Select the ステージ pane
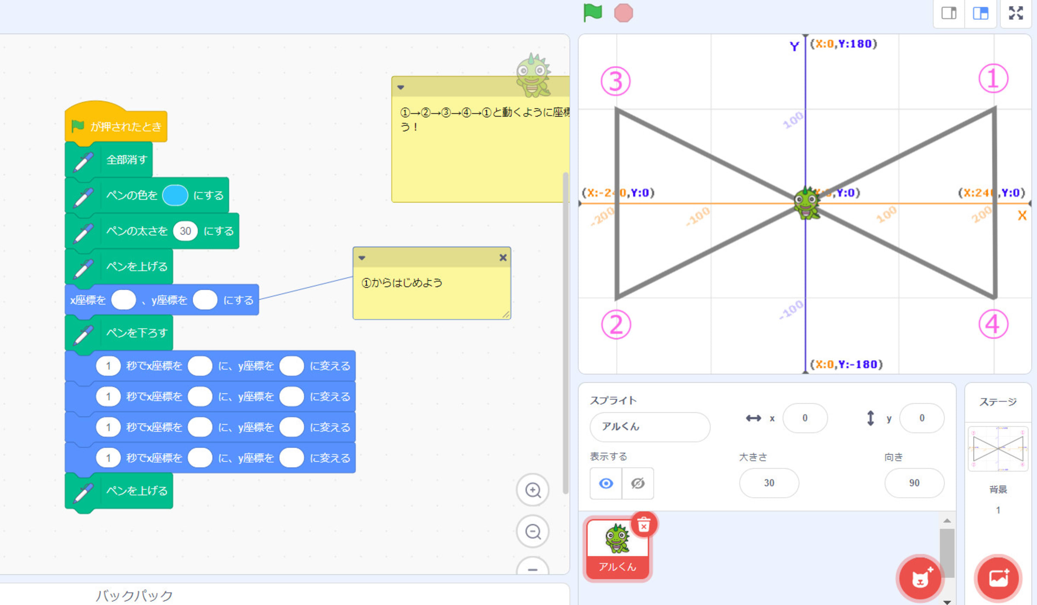Image resolution: width=1037 pixels, height=605 pixels. click(x=998, y=449)
